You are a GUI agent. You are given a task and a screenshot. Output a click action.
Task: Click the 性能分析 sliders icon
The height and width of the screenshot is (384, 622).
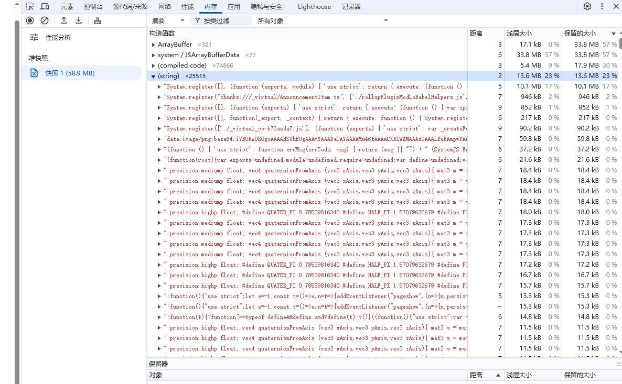[34, 37]
